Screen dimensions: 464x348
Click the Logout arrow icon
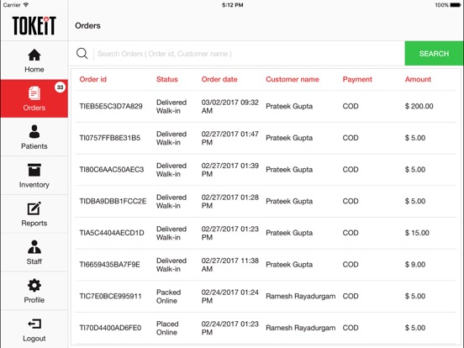(34, 324)
